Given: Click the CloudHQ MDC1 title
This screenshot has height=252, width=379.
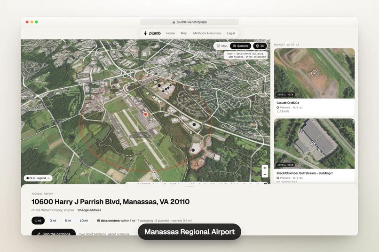Looking at the screenshot, I should [288, 103].
